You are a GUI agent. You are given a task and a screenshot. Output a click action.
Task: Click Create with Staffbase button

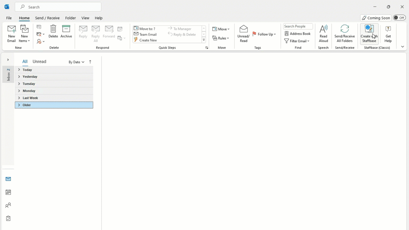pos(369,34)
